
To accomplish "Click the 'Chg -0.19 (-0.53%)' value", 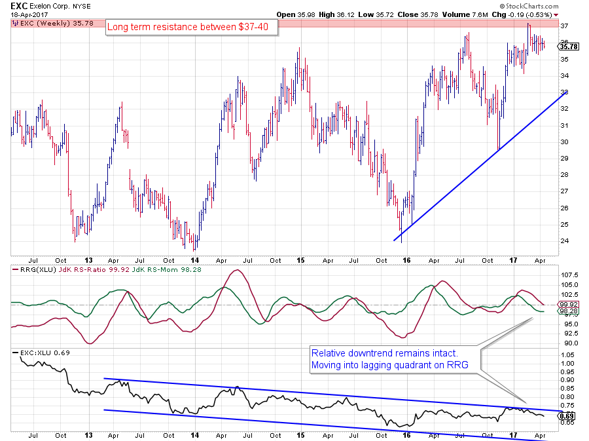I will 522,14.
